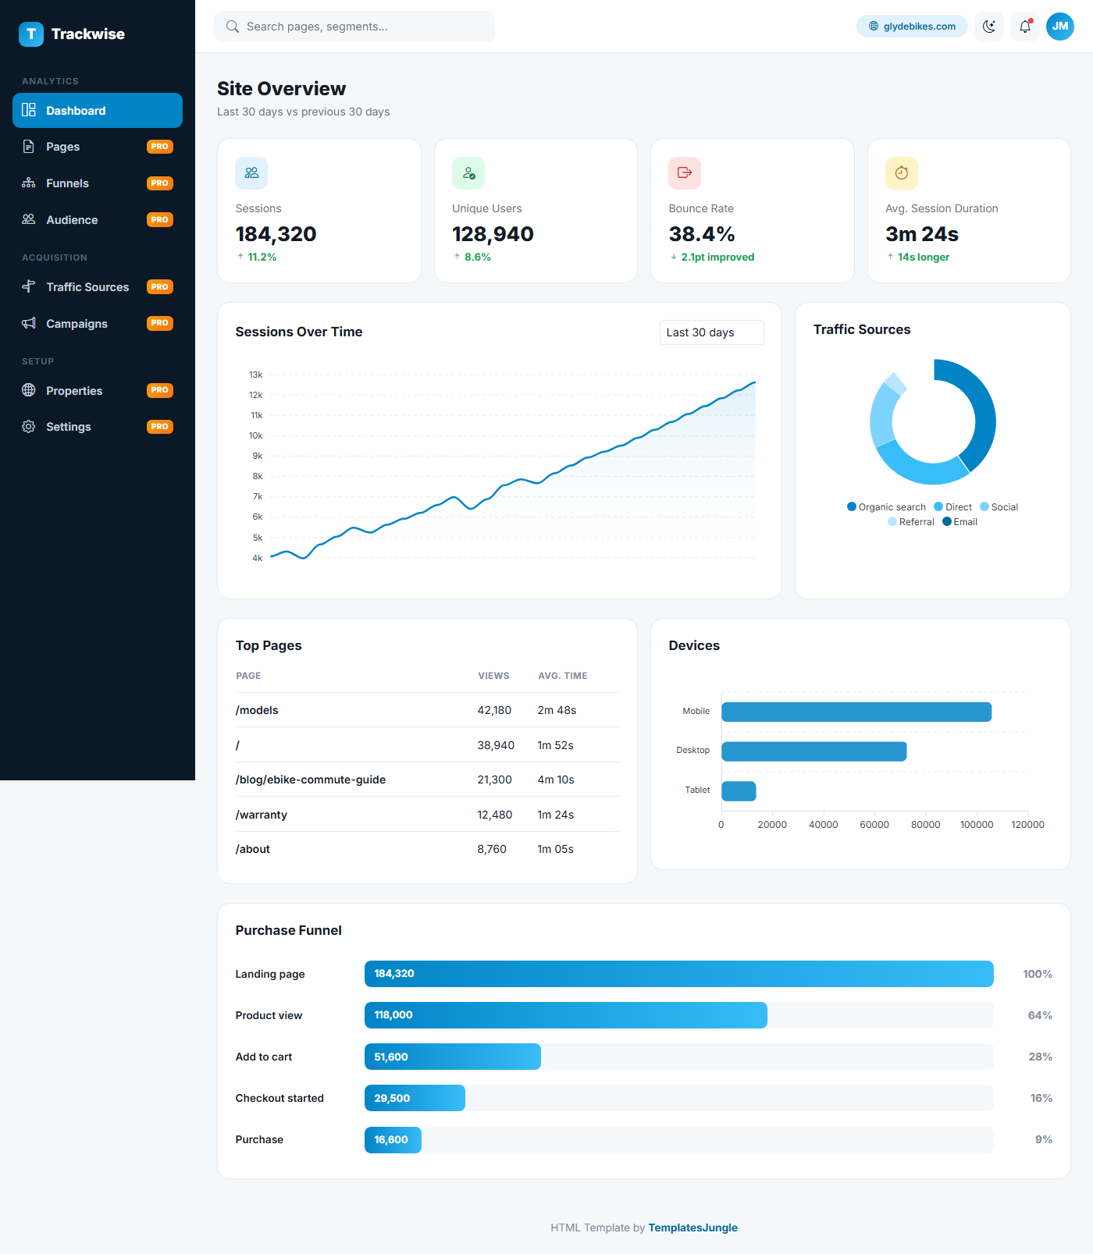1093x1254 pixels.
Task: Click the AVG. TIME column header
Action: coord(563,676)
